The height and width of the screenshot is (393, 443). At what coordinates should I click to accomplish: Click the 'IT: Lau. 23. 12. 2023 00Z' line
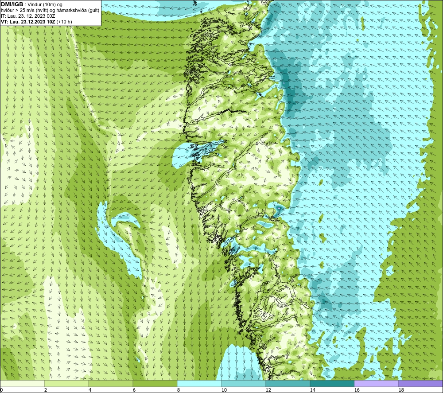(x=27, y=16)
